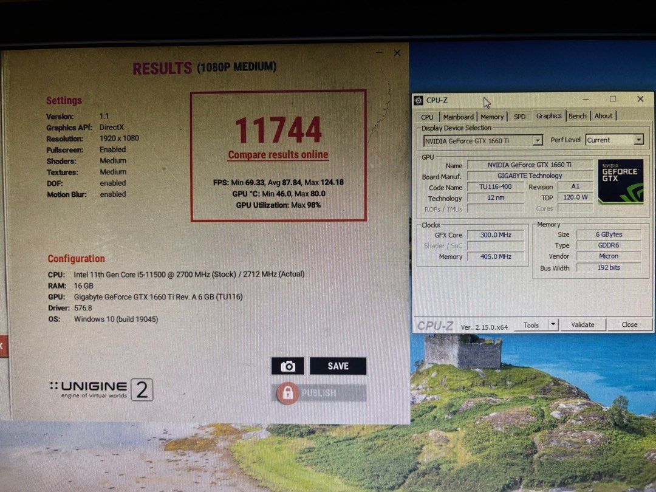Click the NVIDIA GeForce GTX logo image

pos(620,182)
